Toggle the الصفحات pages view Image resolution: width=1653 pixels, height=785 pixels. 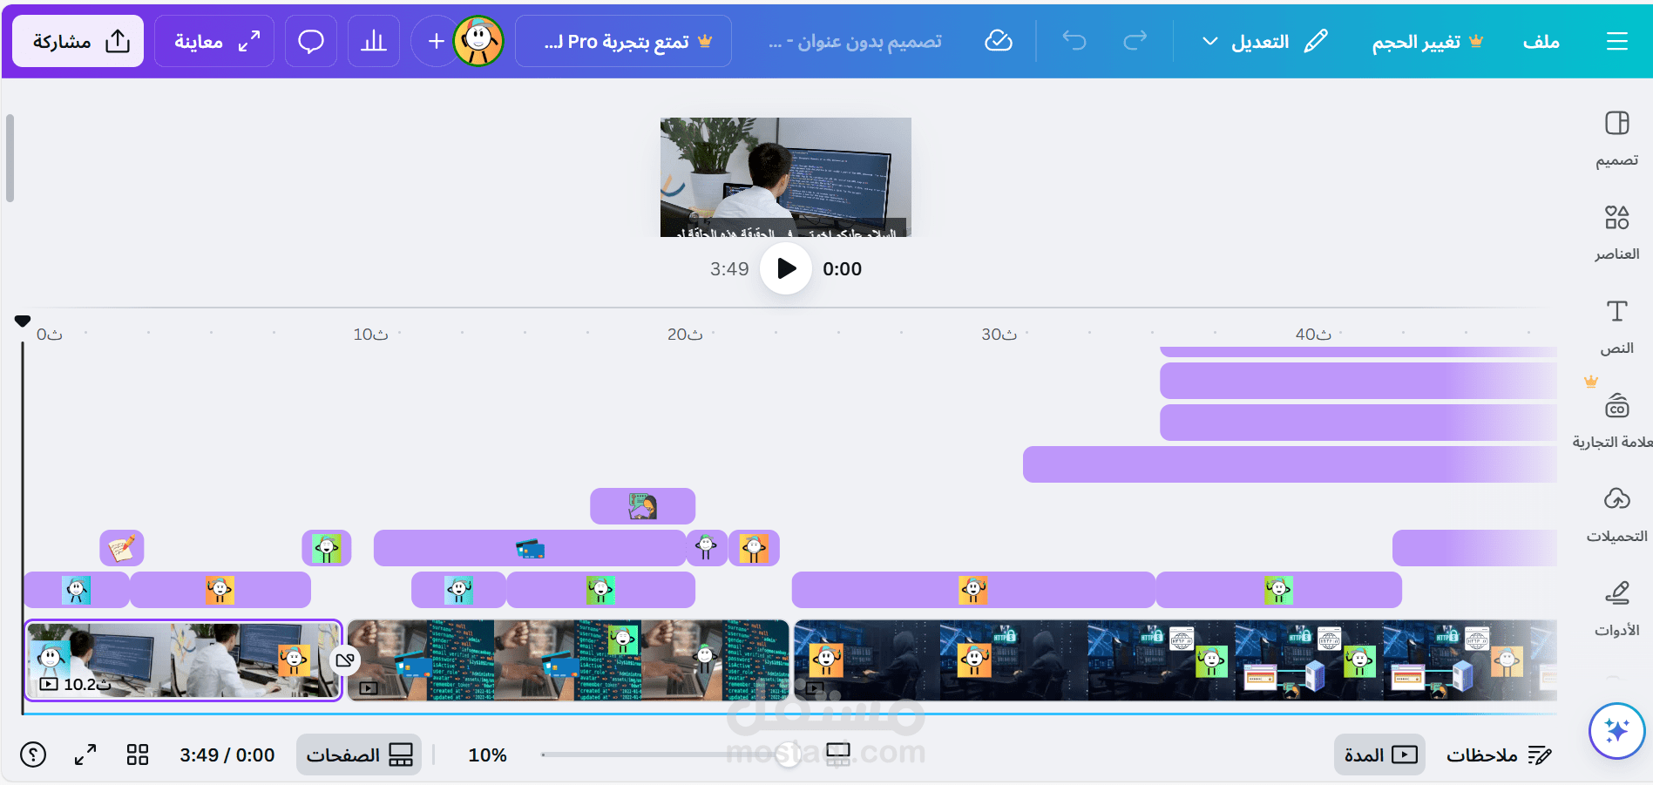pos(359,755)
